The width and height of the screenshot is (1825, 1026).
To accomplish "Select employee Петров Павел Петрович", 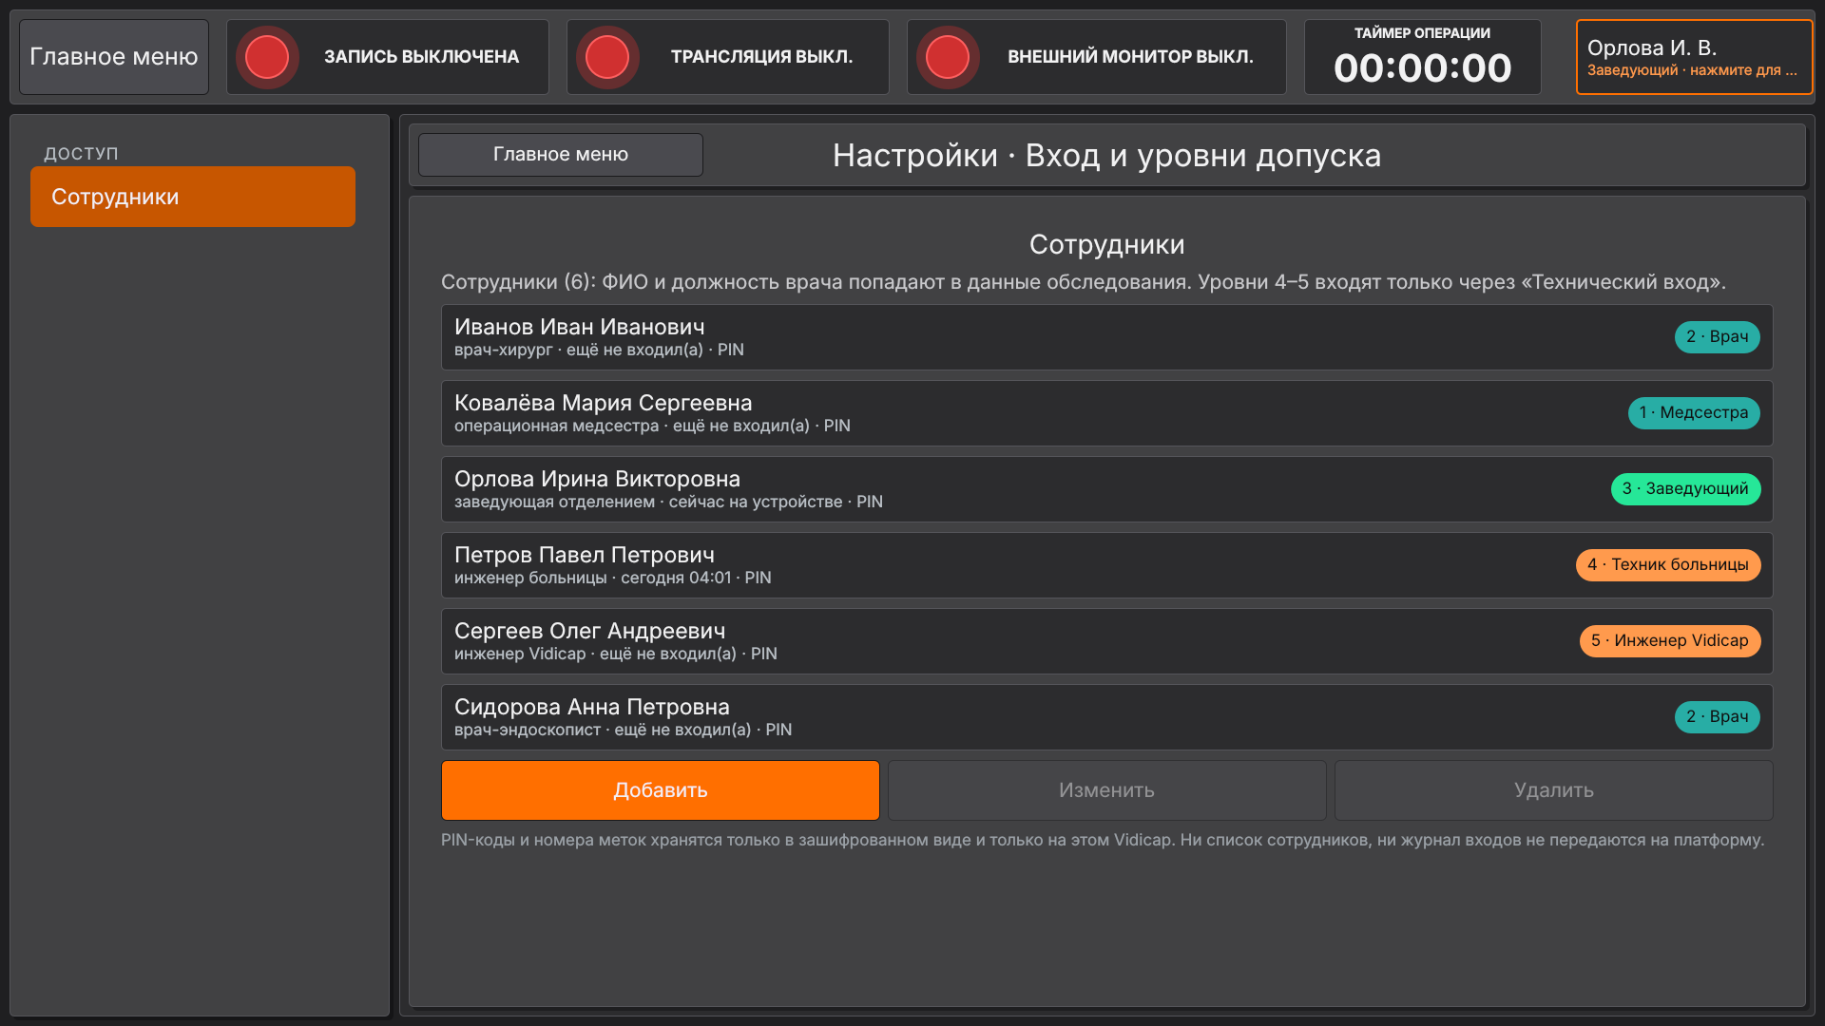I will tap(1107, 565).
